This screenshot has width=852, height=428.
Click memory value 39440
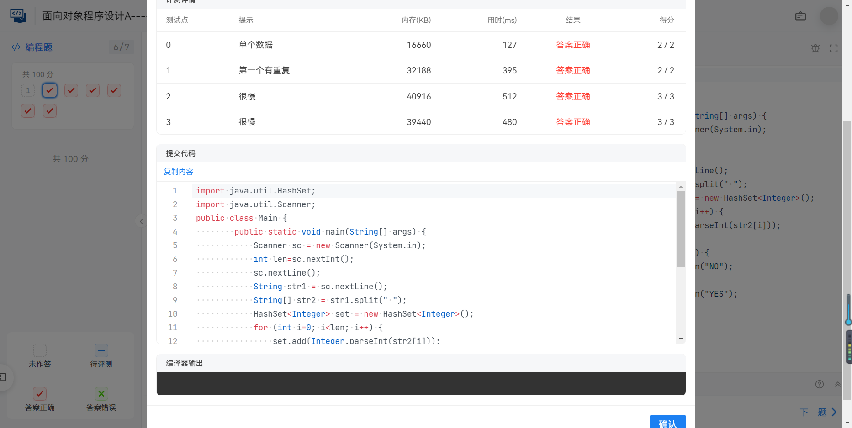(419, 122)
